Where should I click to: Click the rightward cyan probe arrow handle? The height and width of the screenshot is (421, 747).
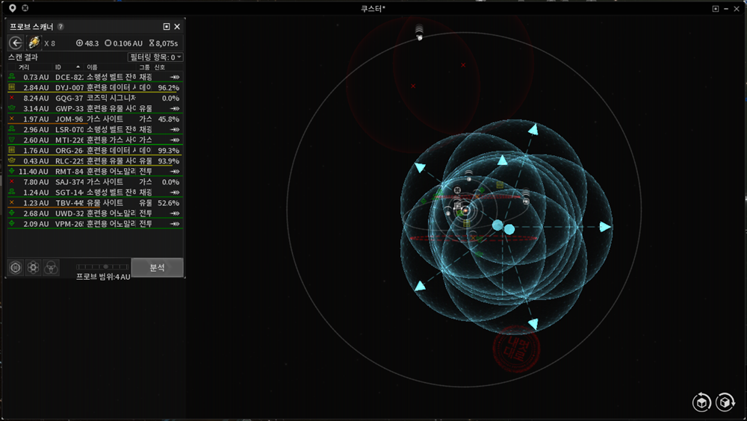605,227
